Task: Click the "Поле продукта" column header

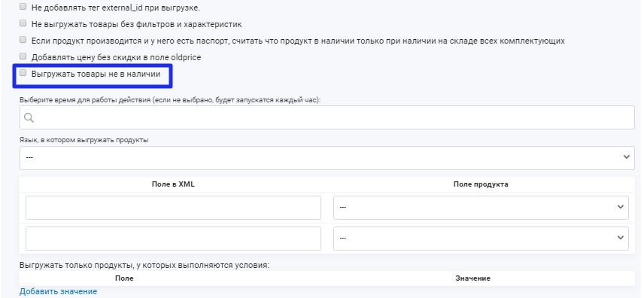Action: point(481,184)
